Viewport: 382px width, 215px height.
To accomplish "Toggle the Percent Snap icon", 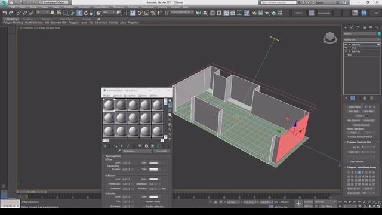I will [x=153, y=13].
